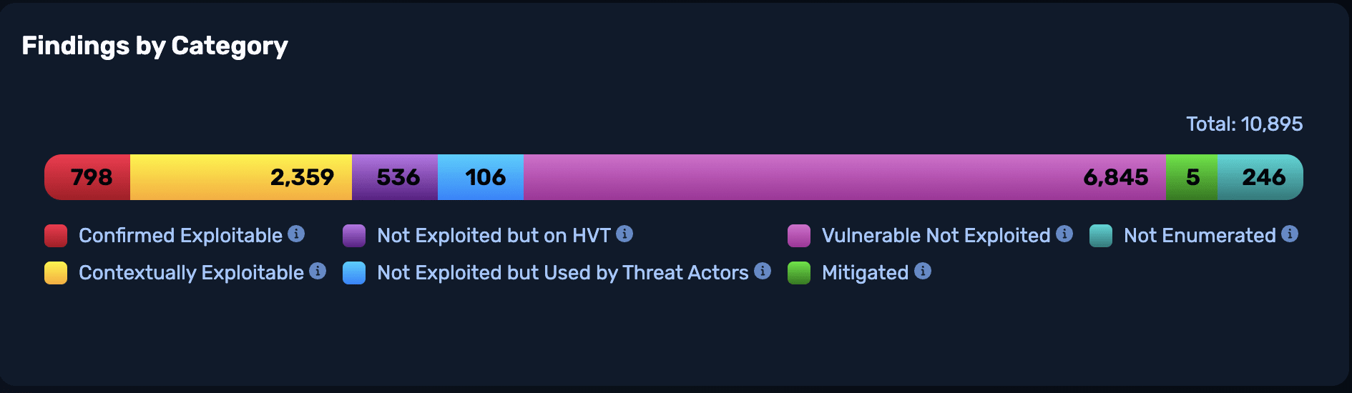Click the Not Enumerated legend label
The image size is (1352, 393).
pyautogui.click(x=1200, y=235)
